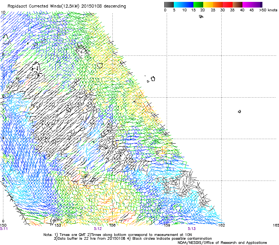Screen dimensions: 279x245
Task: Click the longitude label '153'
Action: 58,225
